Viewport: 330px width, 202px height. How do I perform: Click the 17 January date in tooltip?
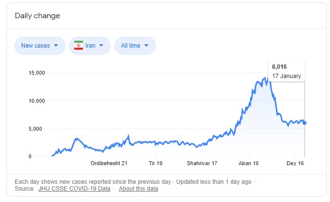click(286, 76)
